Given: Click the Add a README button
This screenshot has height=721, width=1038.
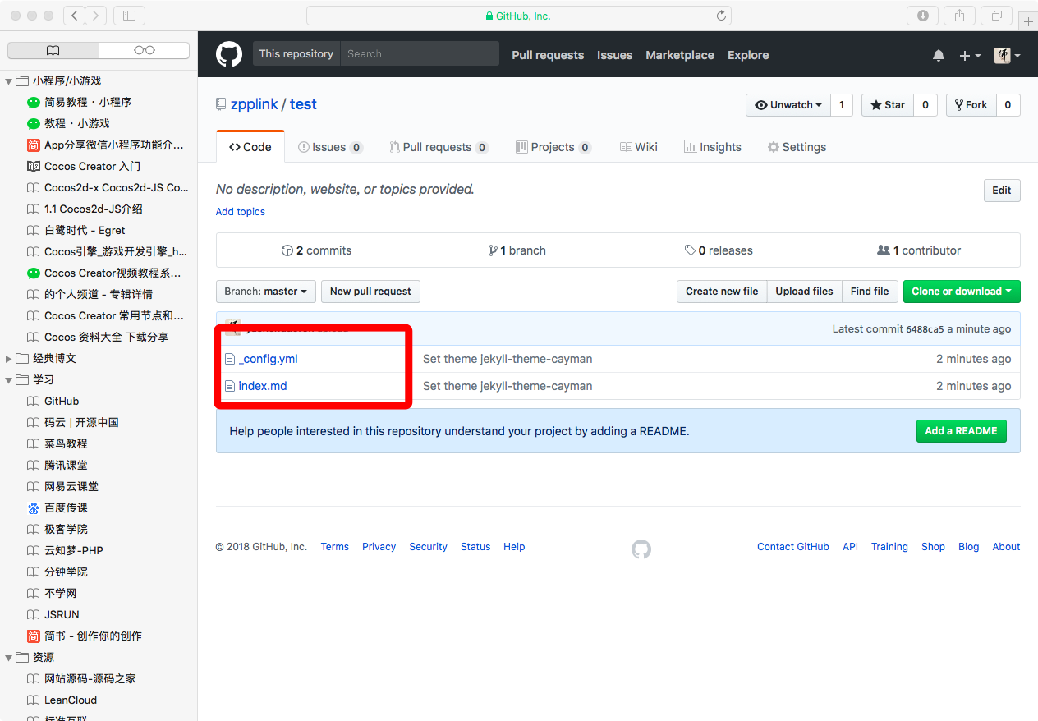Looking at the screenshot, I should click(x=961, y=431).
